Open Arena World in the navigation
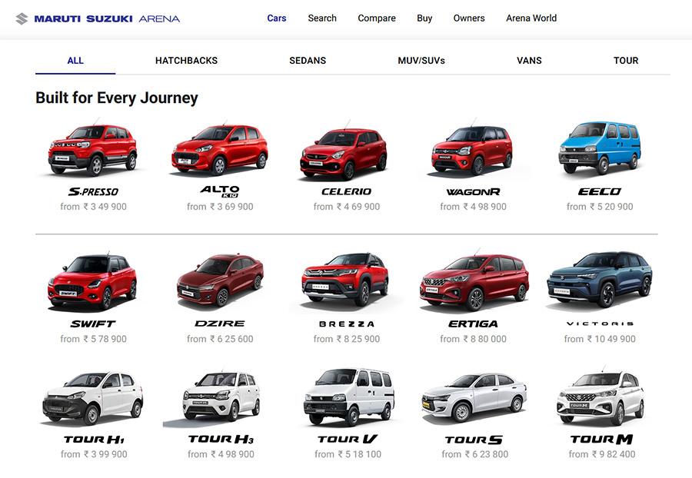This screenshot has width=692, height=478. (x=531, y=18)
